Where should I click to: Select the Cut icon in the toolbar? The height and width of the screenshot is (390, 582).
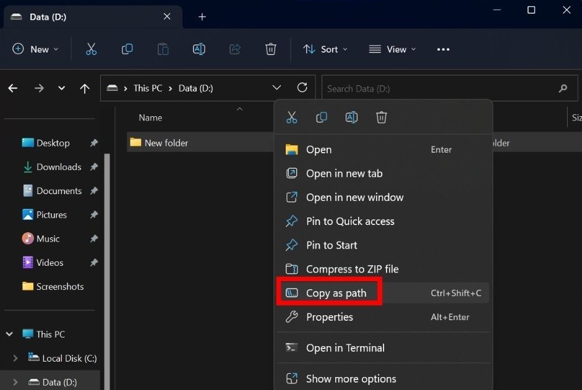click(x=91, y=49)
